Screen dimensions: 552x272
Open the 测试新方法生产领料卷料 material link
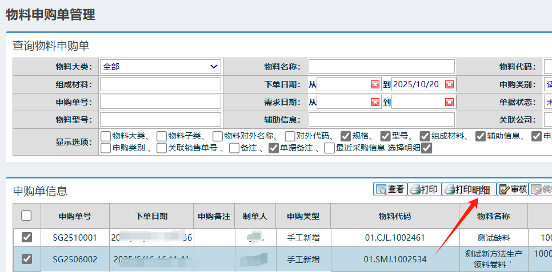494,259
